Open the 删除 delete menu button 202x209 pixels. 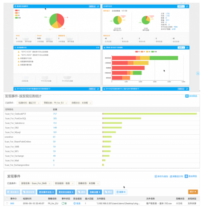(x=121, y=192)
